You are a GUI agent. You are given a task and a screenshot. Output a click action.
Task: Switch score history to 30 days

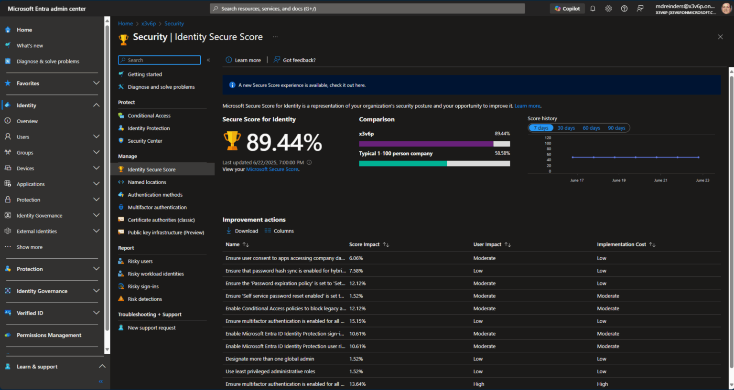click(x=566, y=127)
